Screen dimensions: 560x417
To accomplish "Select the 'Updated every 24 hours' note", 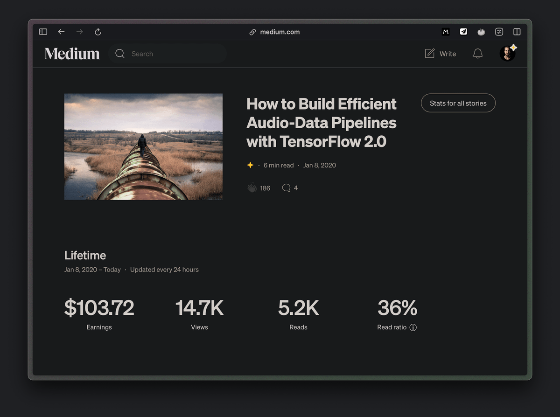I will pos(164,270).
